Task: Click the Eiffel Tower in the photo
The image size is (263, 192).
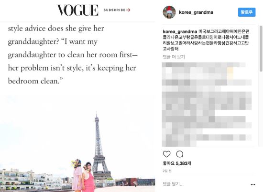Action: [100, 146]
